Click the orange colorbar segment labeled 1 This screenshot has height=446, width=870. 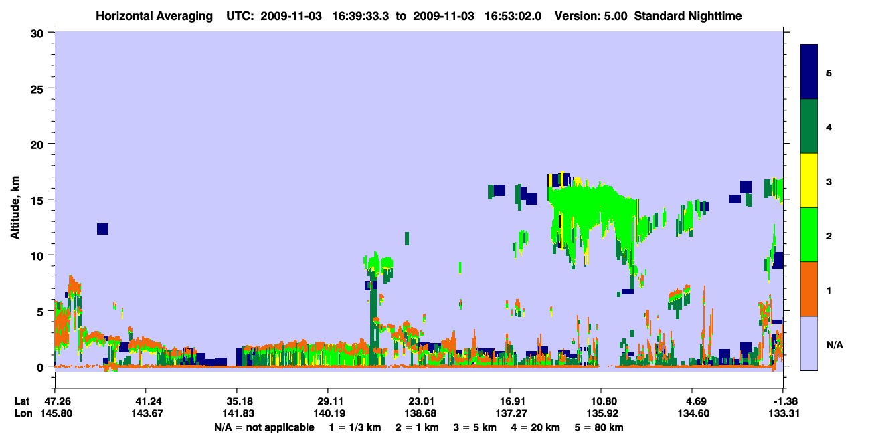click(x=809, y=289)
